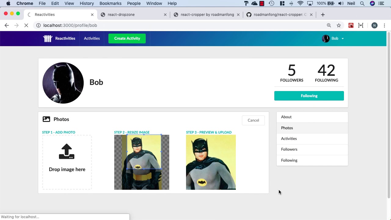391x220 pixels.
Task: Click the red extension icon in toolbar
Action: 351,25
